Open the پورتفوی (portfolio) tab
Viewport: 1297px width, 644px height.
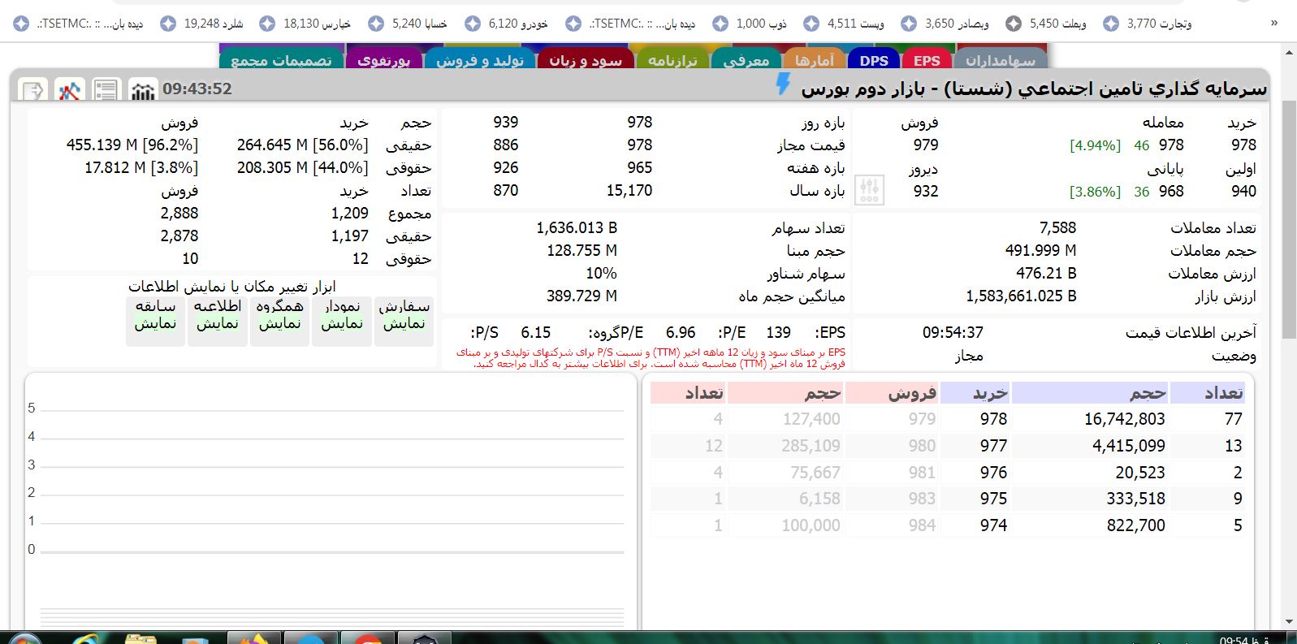click(383, 60)
